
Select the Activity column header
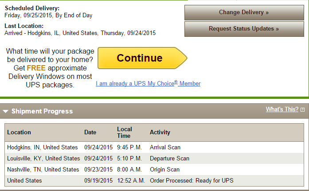point(160,132)
